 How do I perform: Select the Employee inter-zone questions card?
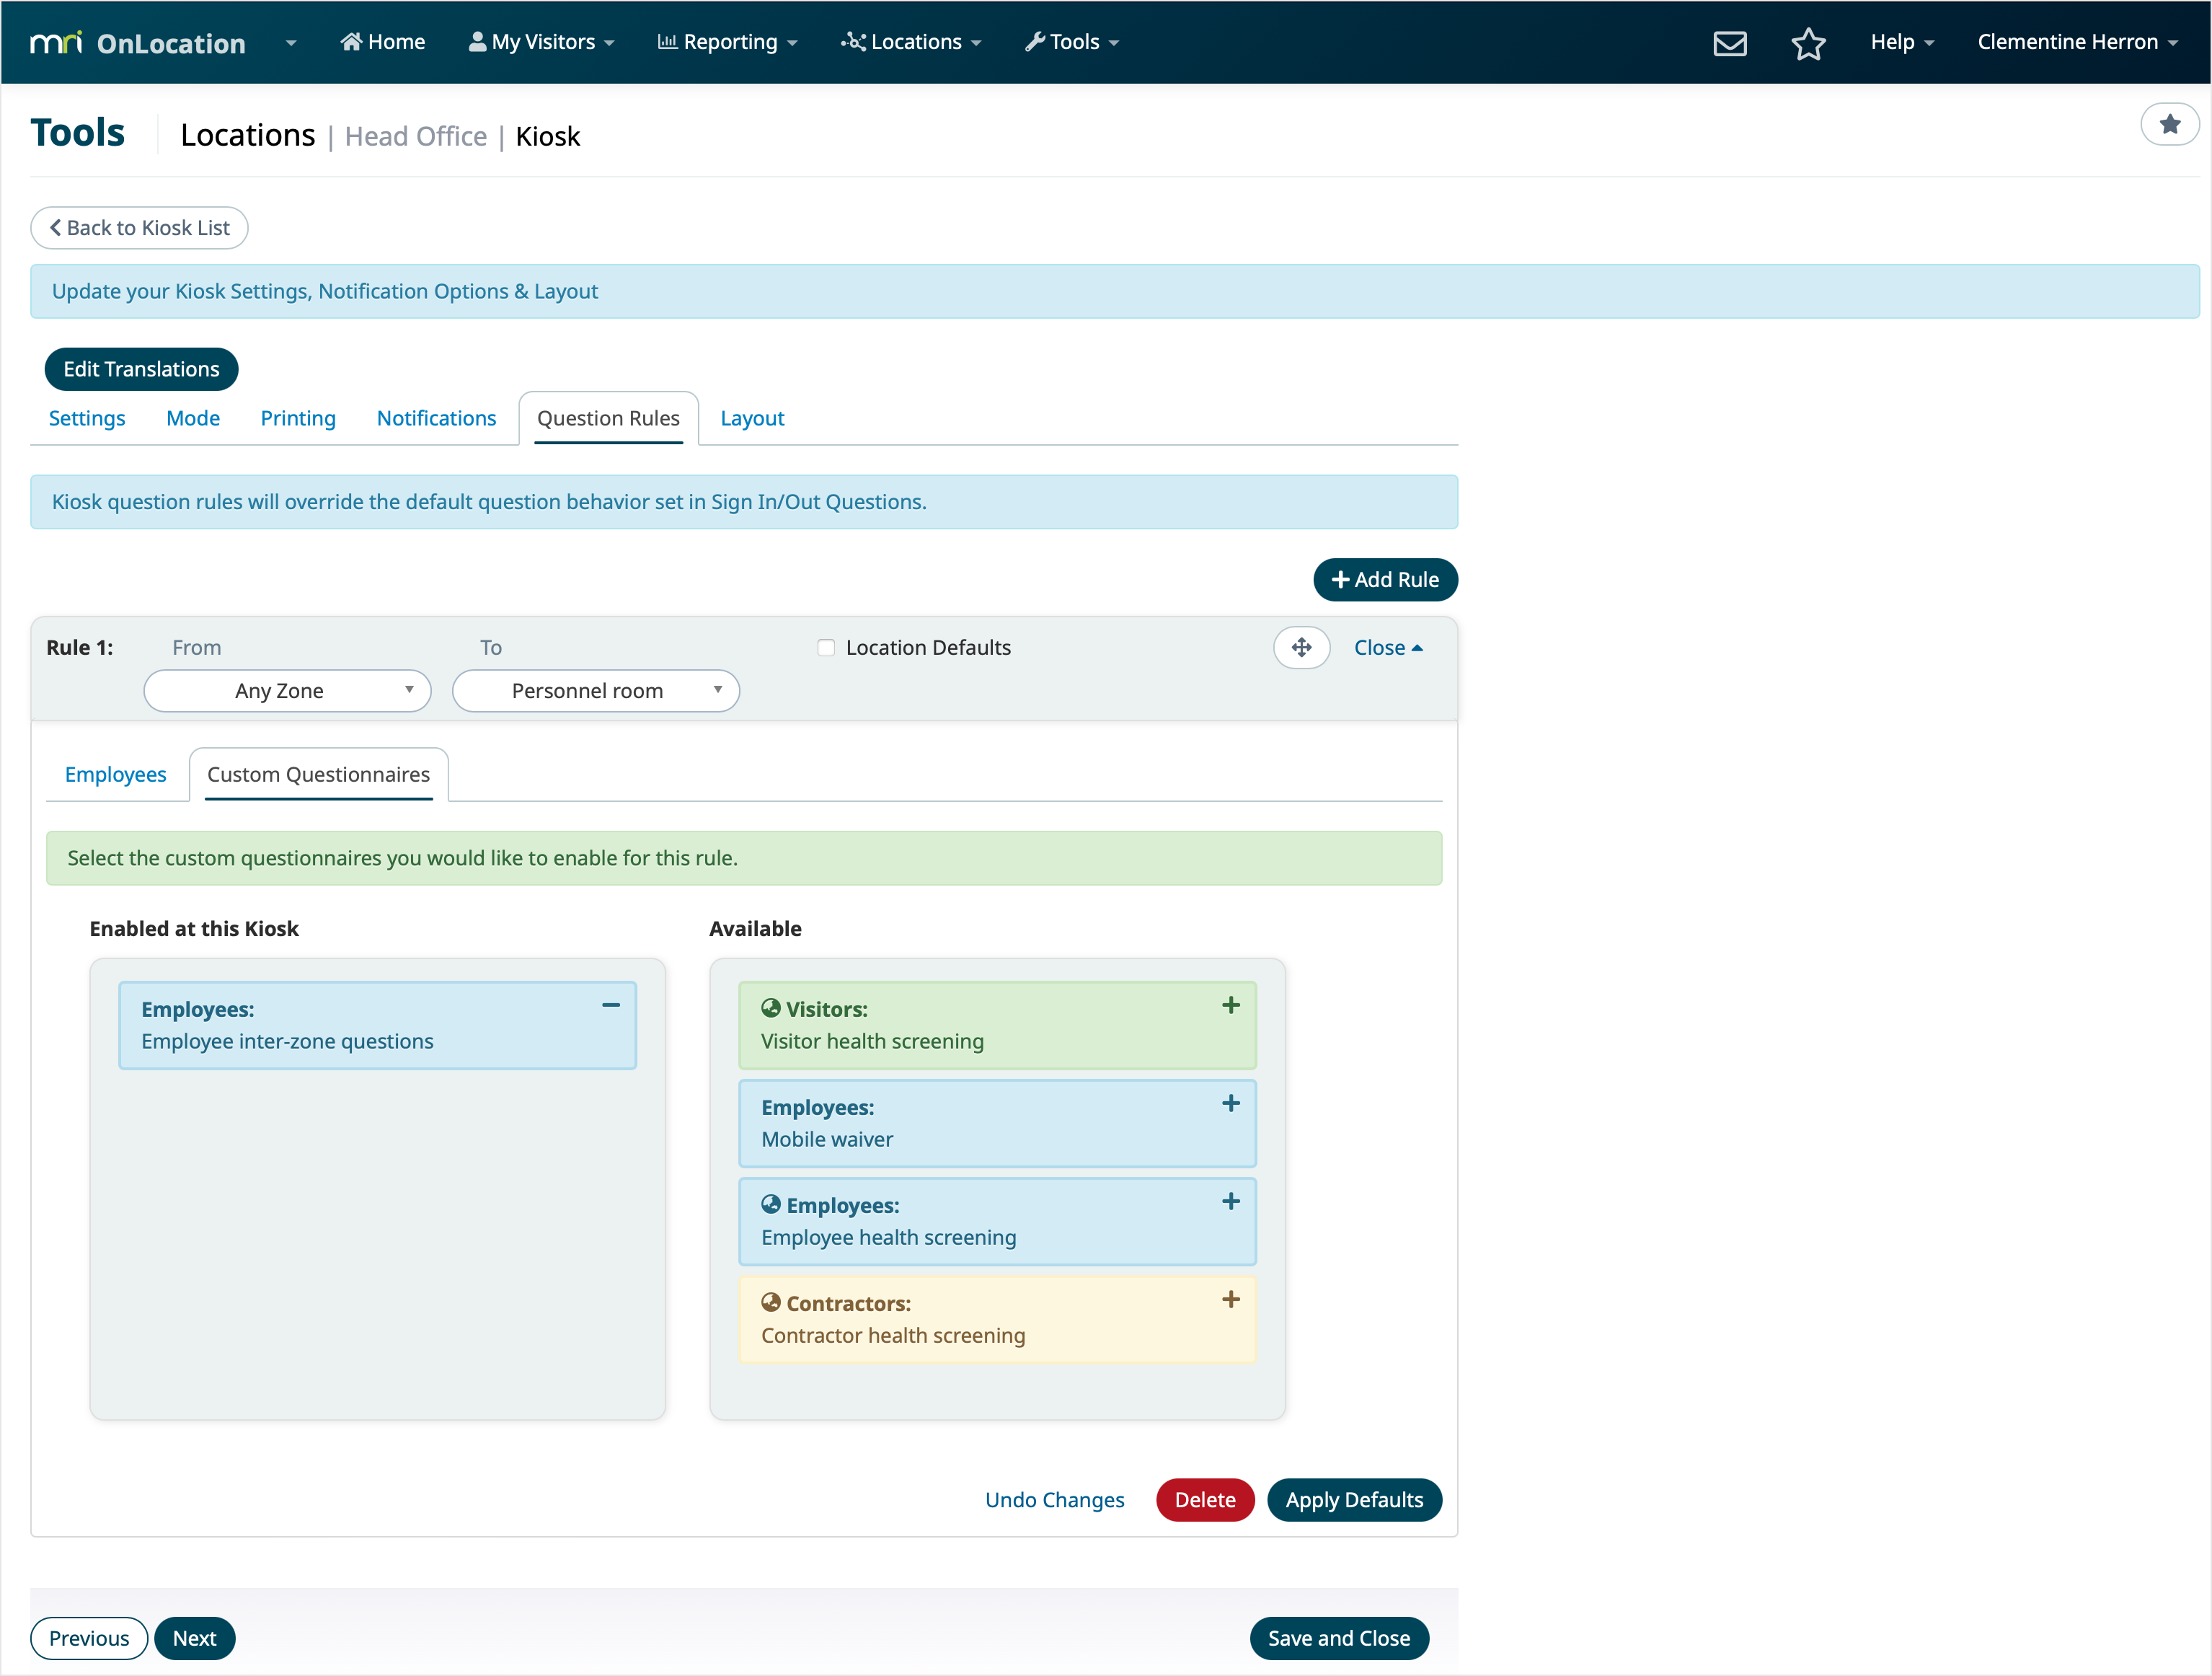[x=378, y=1025]
